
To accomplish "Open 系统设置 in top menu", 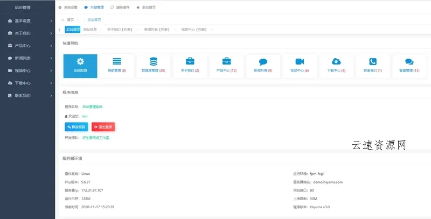I will [x=68, y=8].
